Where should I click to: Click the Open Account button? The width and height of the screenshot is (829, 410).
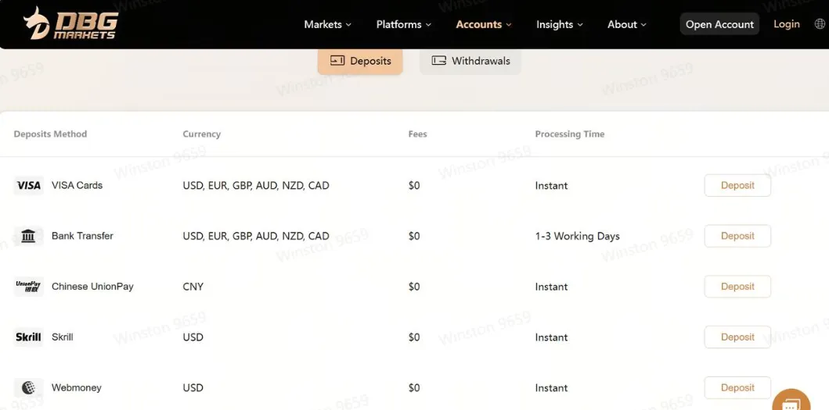pyautogui.click(x=719, y=24)
